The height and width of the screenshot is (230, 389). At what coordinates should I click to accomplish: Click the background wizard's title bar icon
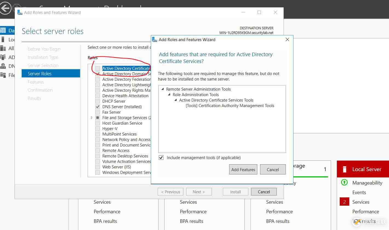point(20,12)
